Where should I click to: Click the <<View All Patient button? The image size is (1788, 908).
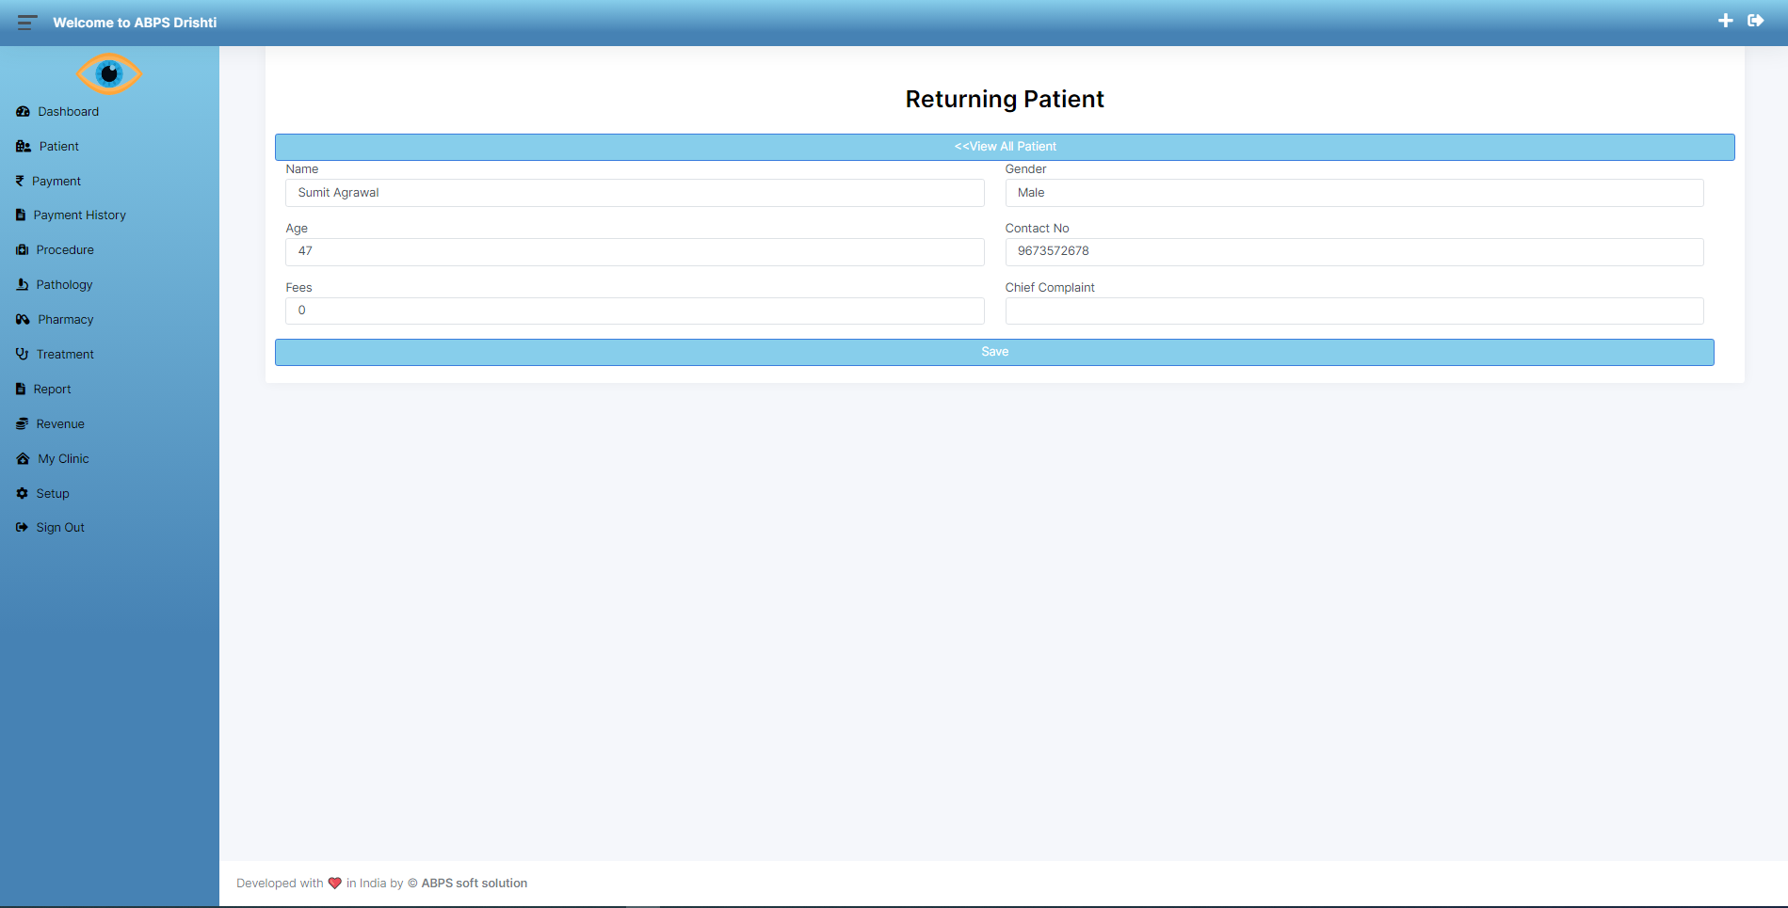point(1005,147)
